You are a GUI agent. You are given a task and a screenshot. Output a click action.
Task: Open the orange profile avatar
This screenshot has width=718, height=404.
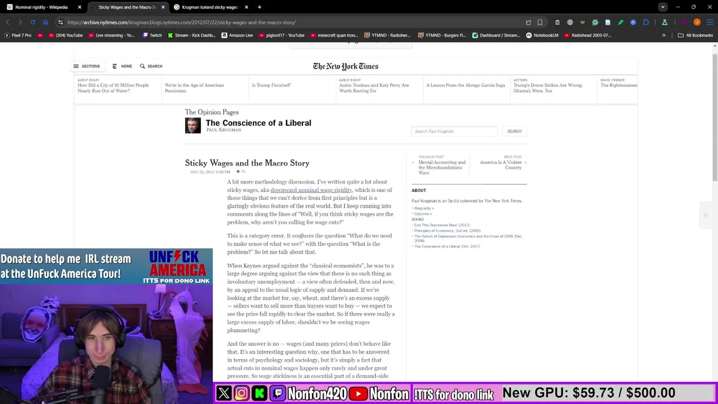[697, 22]
